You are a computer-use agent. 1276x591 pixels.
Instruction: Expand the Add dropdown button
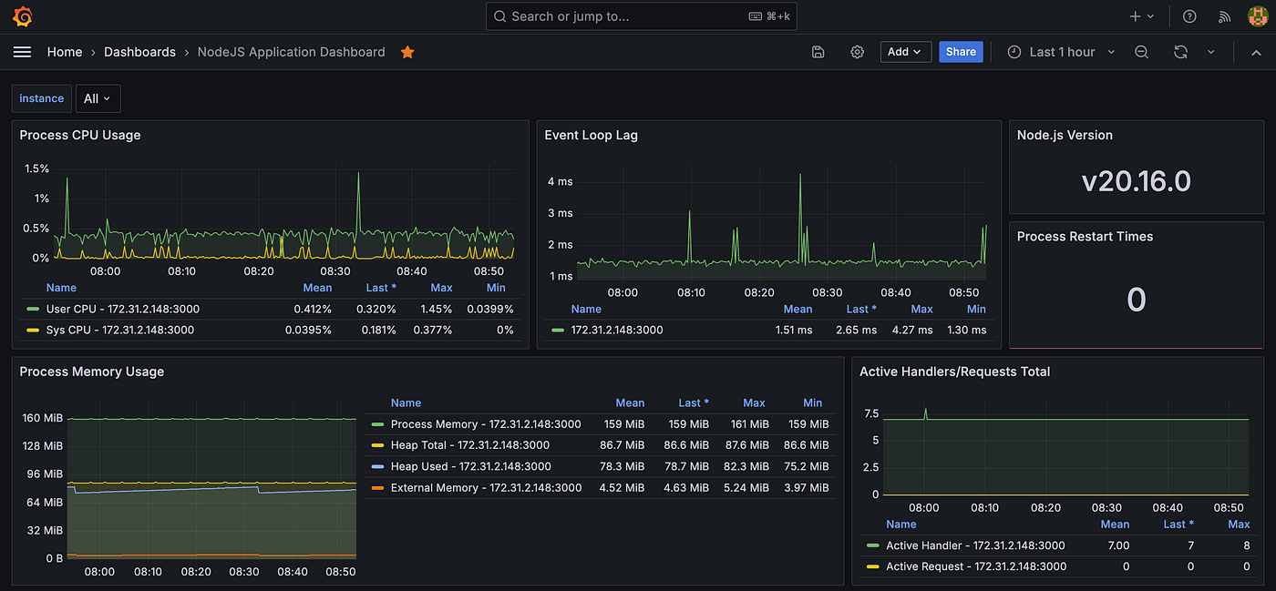tap(905, 52)
